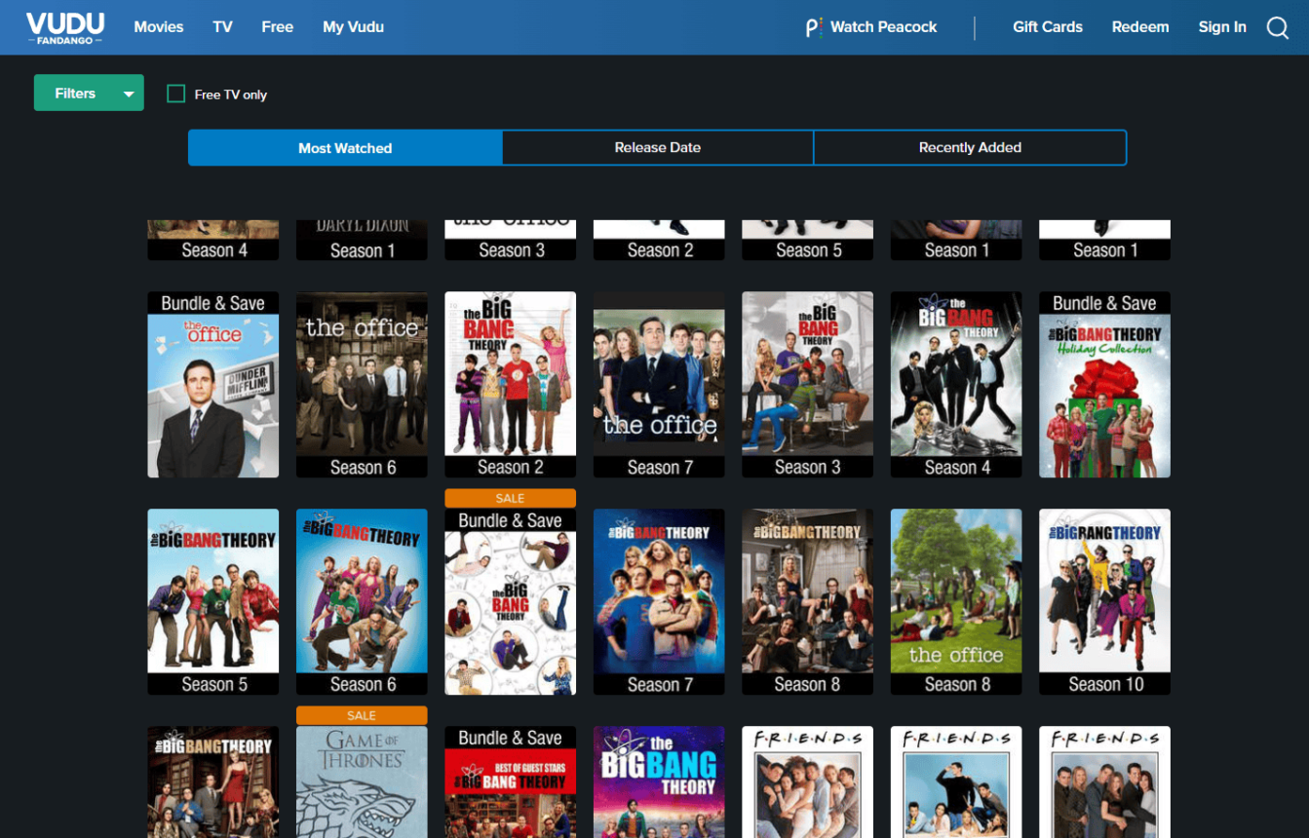Select the Most Watched tab
The image size is (1309, 838).
click(345, 148)
